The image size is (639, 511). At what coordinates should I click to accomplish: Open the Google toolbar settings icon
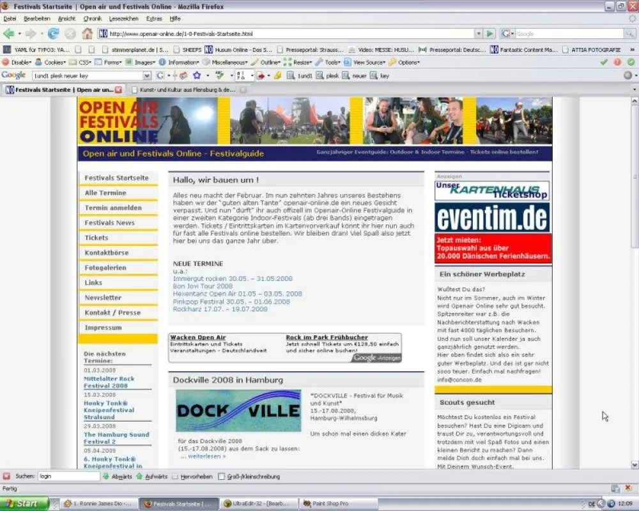pos(627,75)
